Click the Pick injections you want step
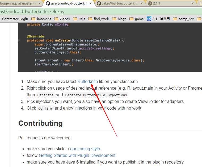 [106, 102]
